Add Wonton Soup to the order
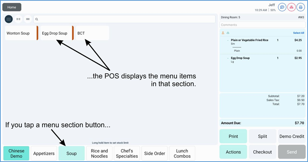This screenshot has width=308, height=162. tap(22, 33)
